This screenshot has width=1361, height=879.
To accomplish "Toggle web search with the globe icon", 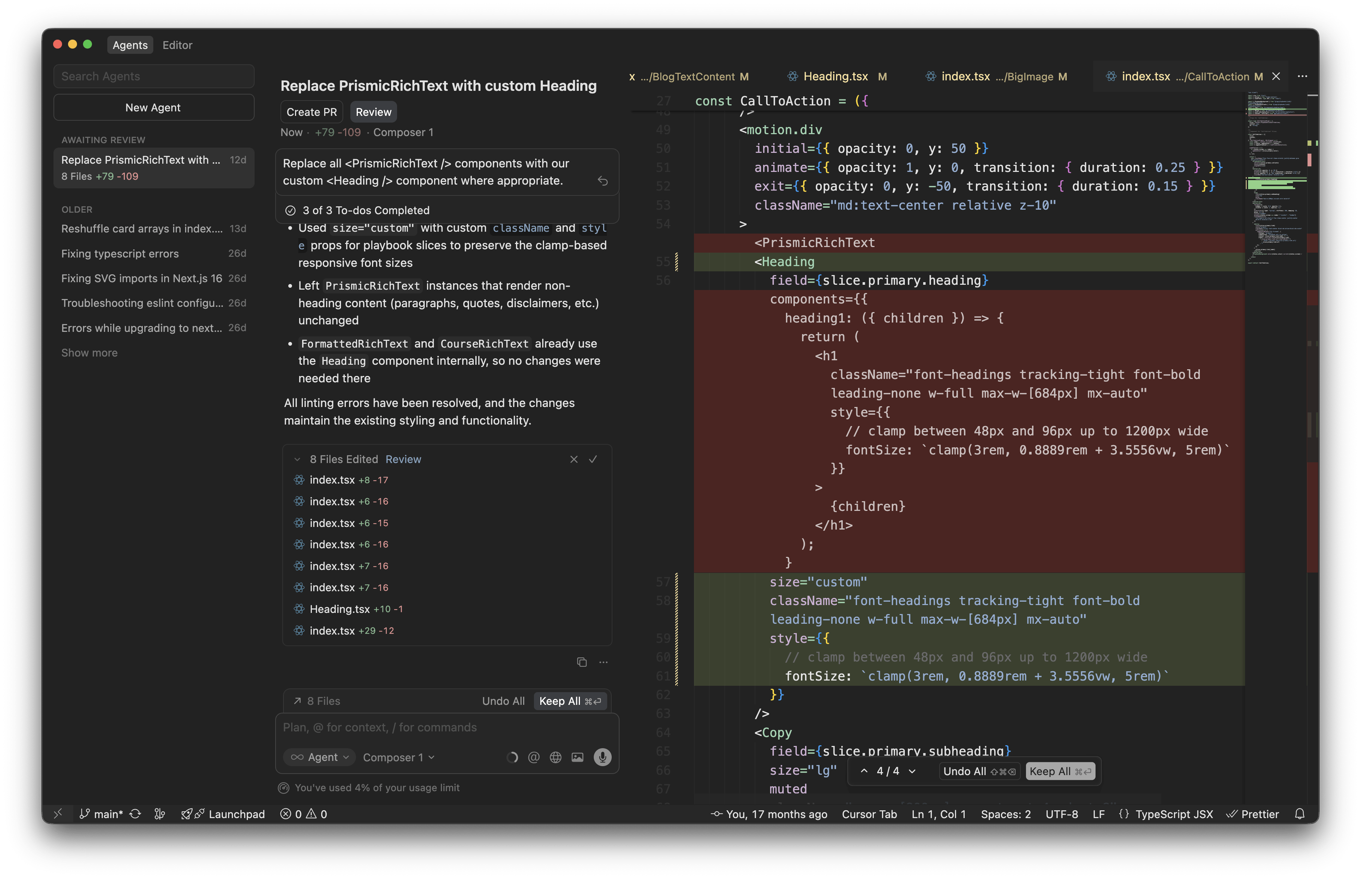I will (x=556, y=757).
